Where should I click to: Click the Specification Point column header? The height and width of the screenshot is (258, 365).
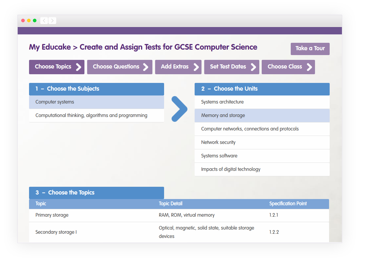288,204
